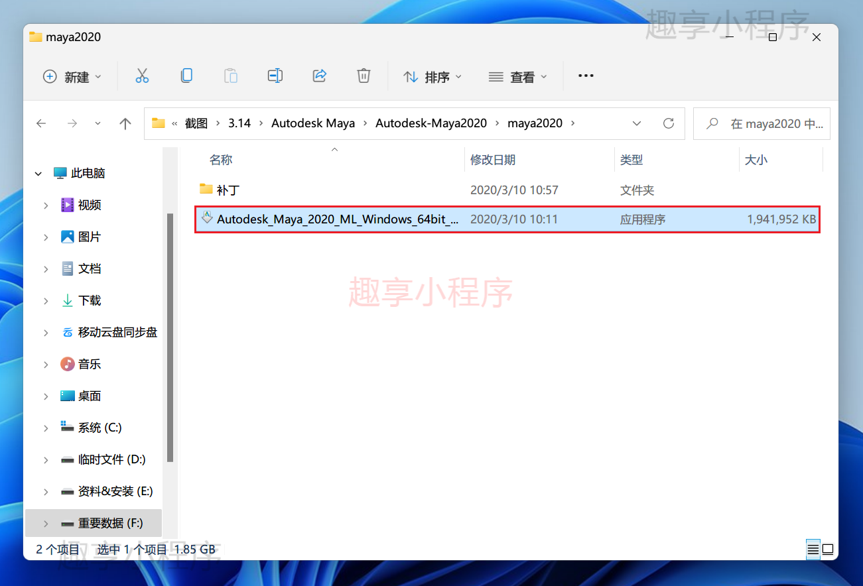This screenshot has height=586, width=863.
Task: Click the folder icon in address bar
Action: (x=158, y=123)
